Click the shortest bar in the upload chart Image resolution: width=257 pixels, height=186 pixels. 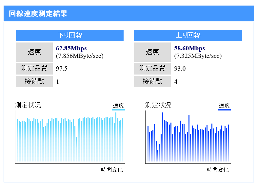(158, 156)
